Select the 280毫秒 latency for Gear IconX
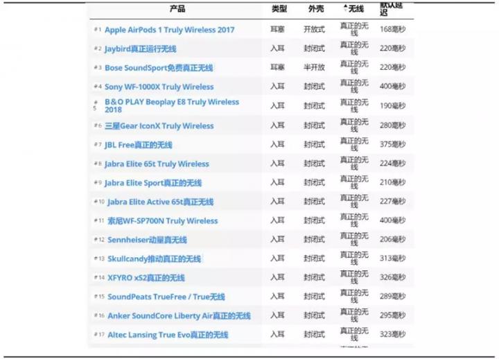 pos(392,125)
